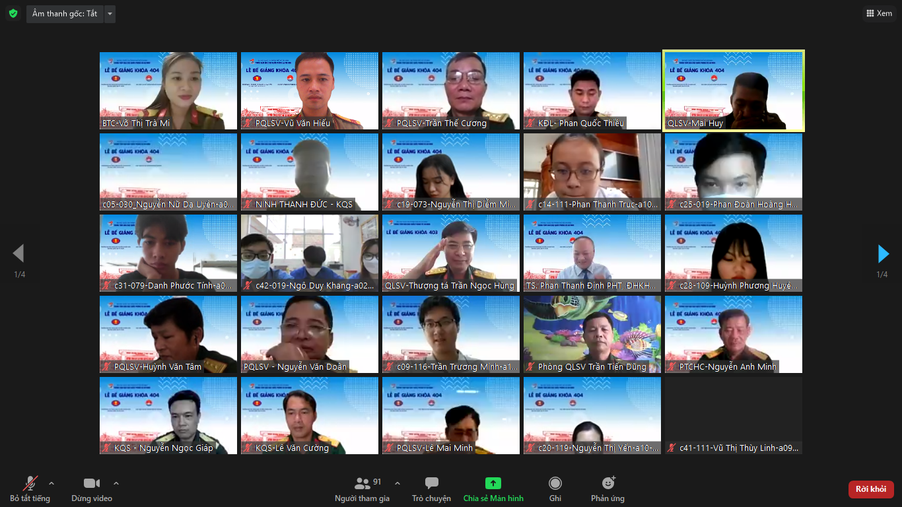Viewport: 902px width, 507px height.
Task: Open Trò chuyện chat panel
Action: tap(431, 489)
